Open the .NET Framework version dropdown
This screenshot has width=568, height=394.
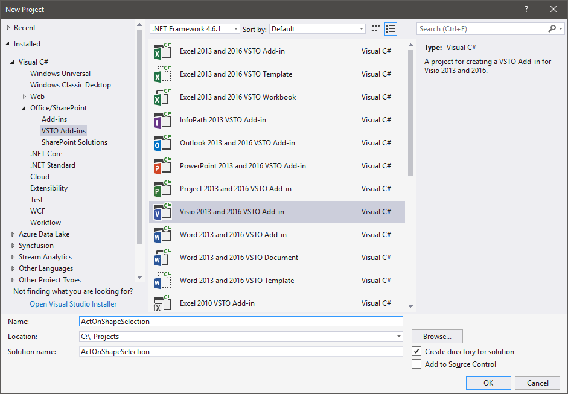[x=194, y=29]
